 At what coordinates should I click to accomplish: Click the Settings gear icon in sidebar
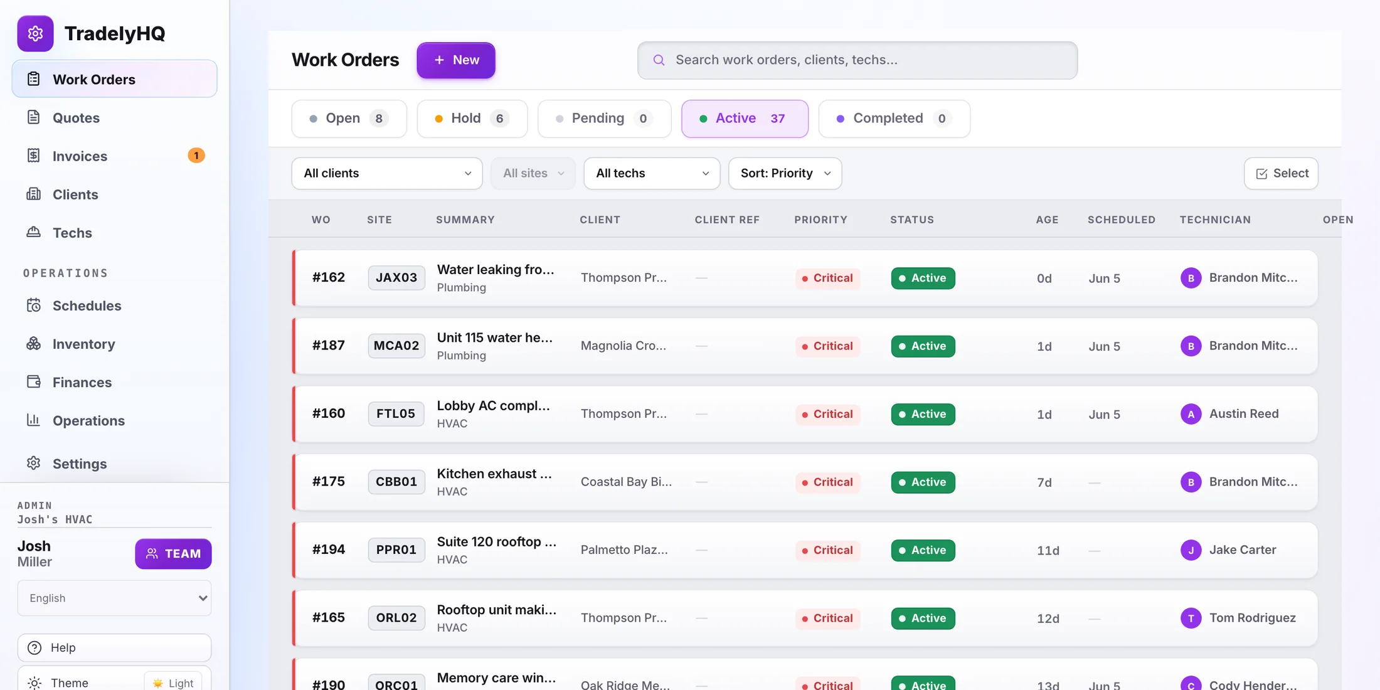34,463
